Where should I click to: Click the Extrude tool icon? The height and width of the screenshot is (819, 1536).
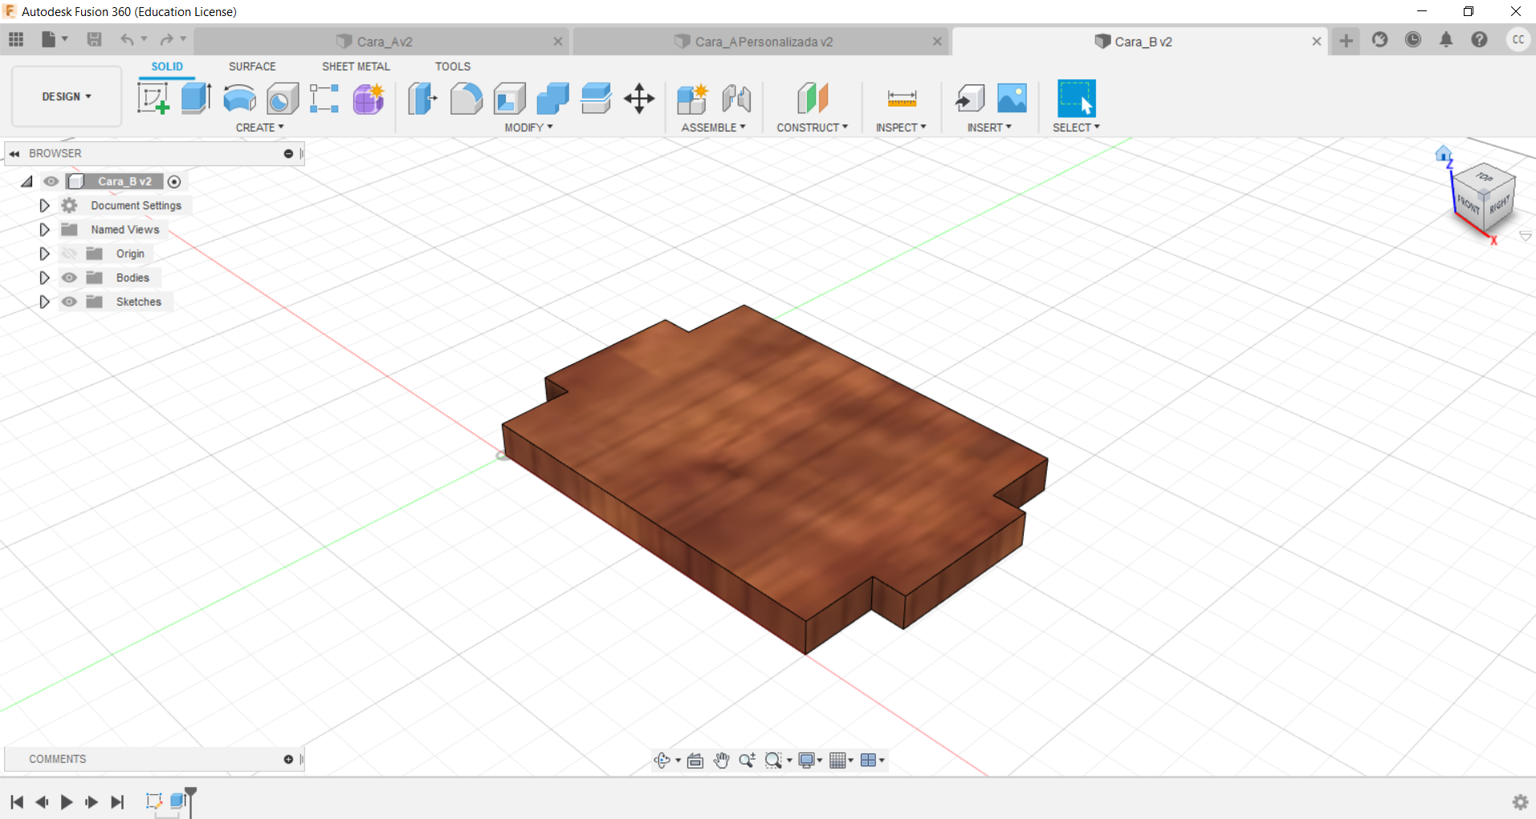tap(195, 99)
